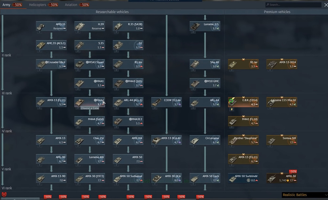Click the M4A4 (SA50) tank icon
The height and width of the screenshot is (200, 328).
click(x=79, y=121)
